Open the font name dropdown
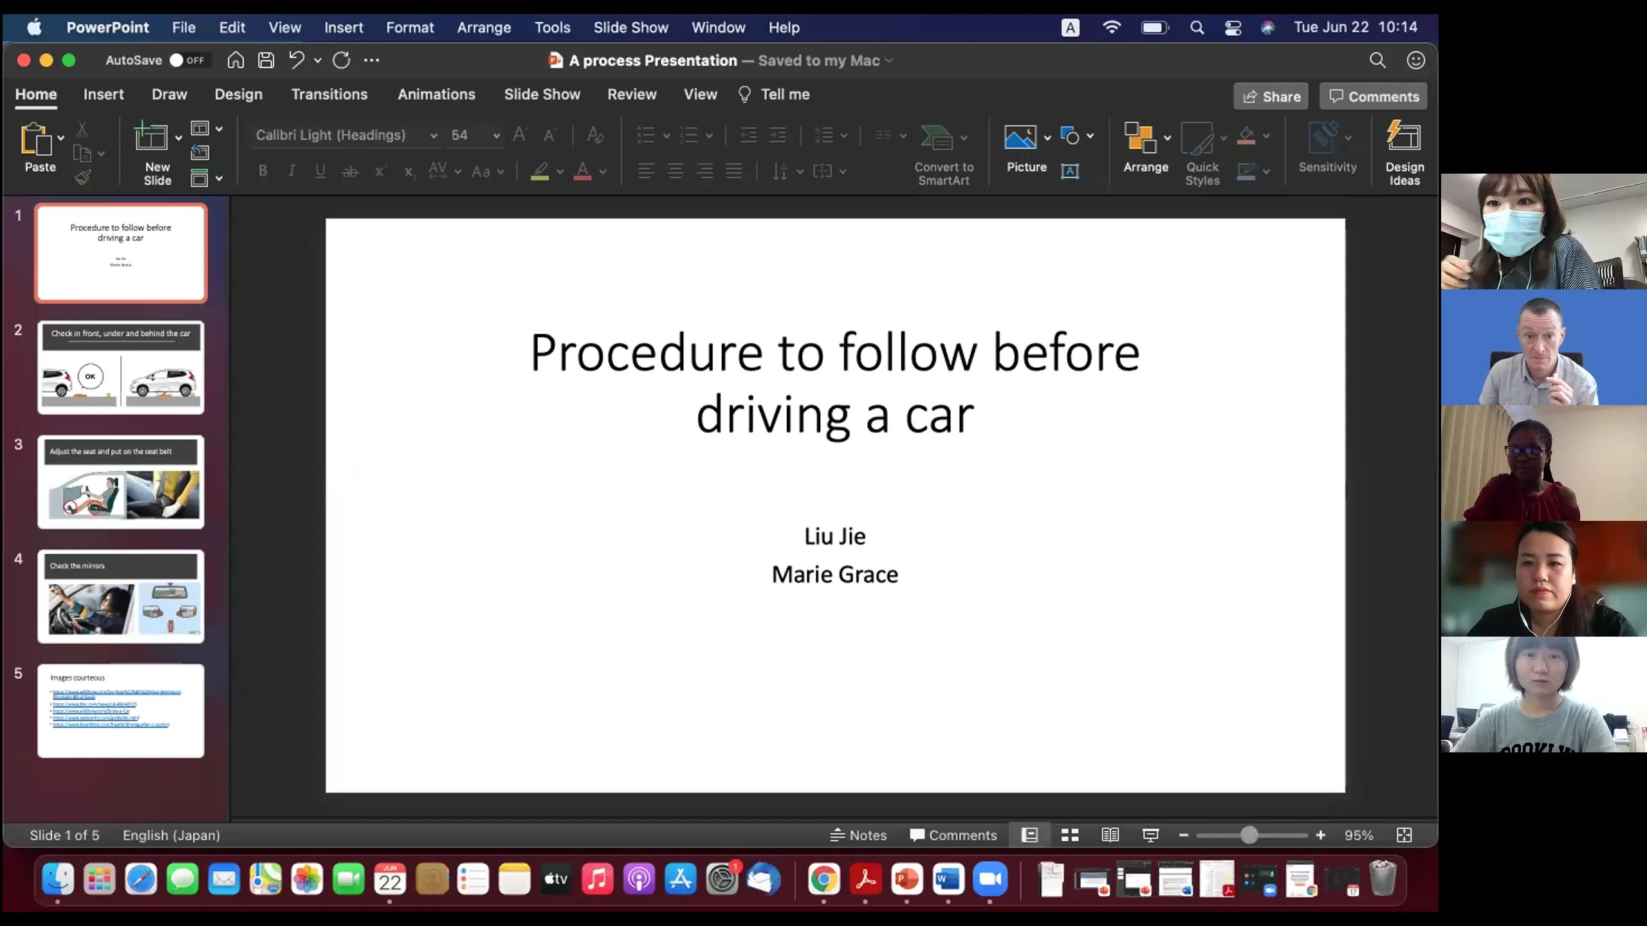The image size is (1647, 926). point(434,136)
